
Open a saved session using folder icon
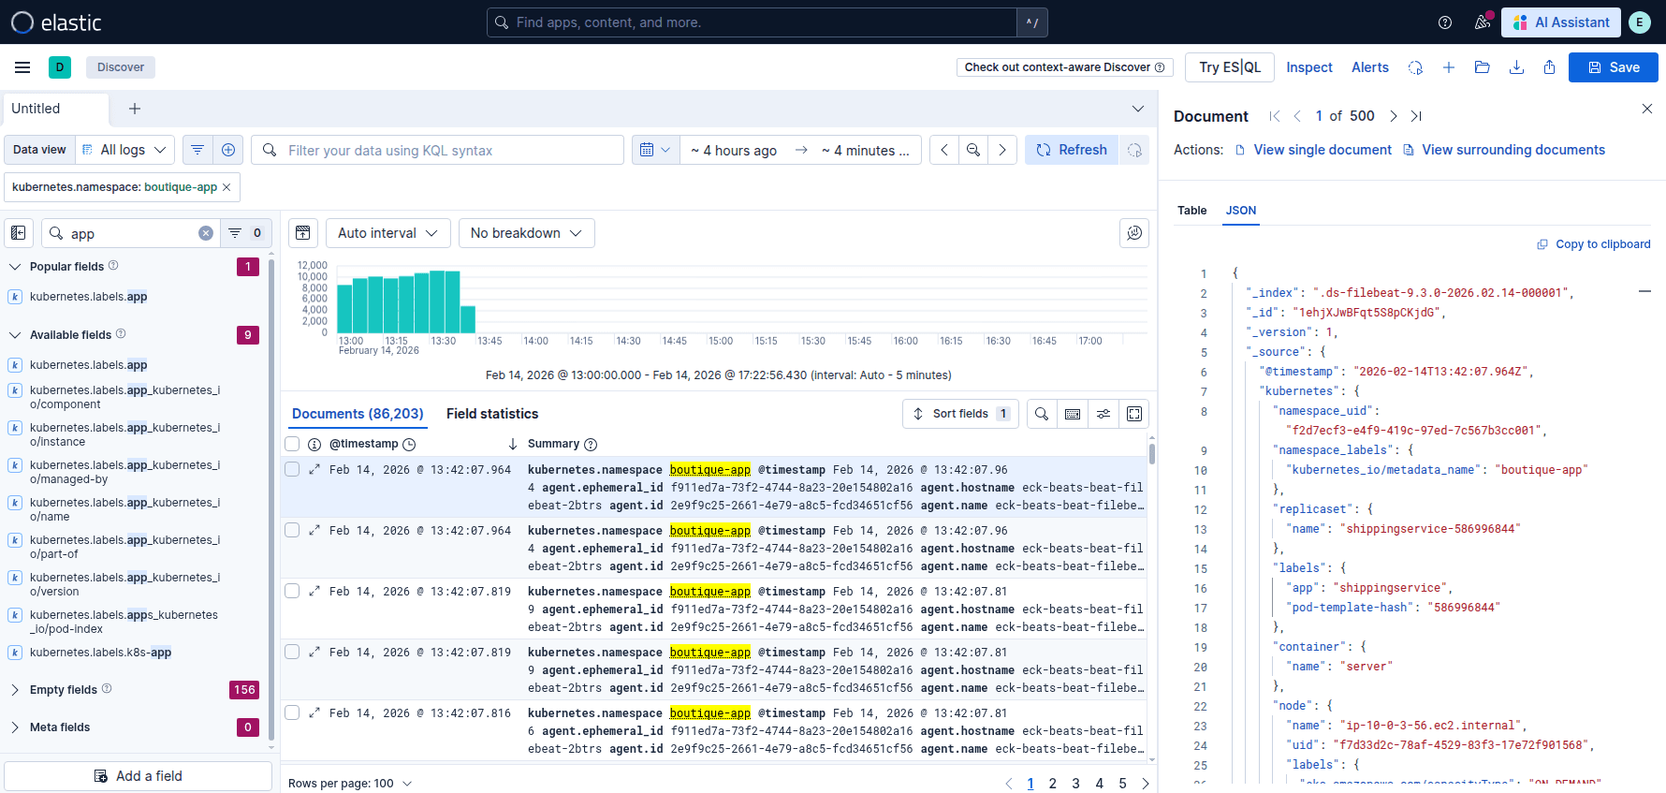click(1483, 67)
